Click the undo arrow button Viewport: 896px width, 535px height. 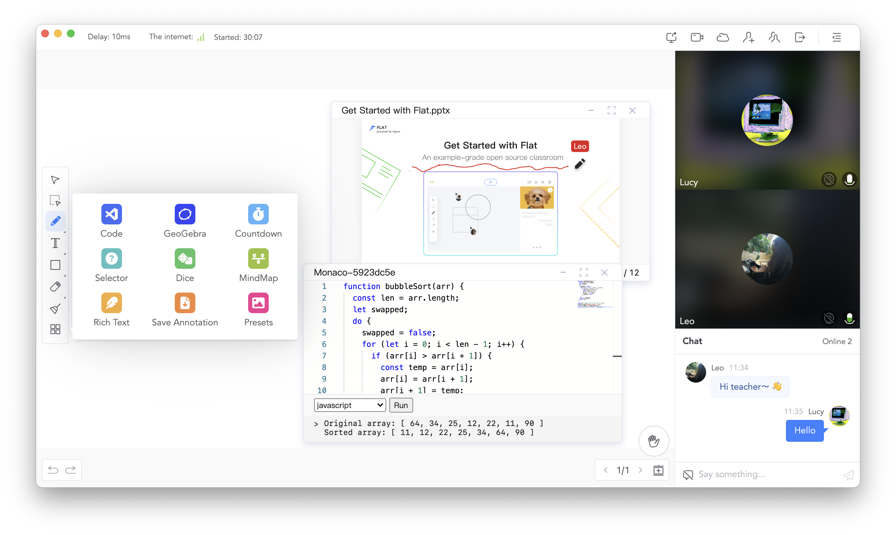pyautogui.click(x=53, y=469)
